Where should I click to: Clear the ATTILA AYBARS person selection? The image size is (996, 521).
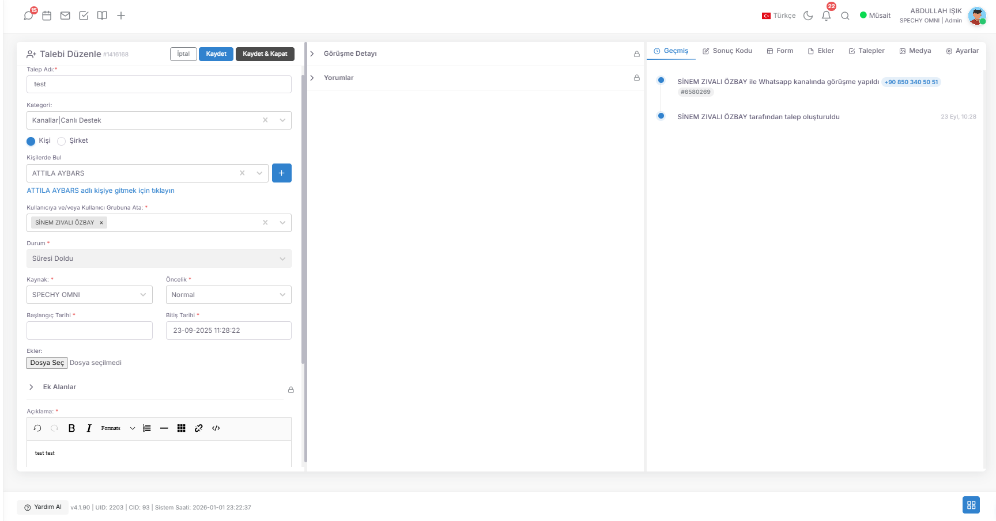click(x=242, y=173)
